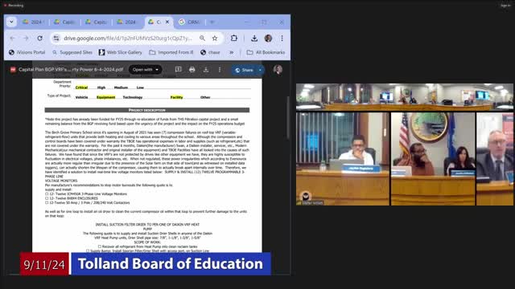Click the Recording indicator
This screenshot has height=289, width=515.
click(x=14, y=6)
